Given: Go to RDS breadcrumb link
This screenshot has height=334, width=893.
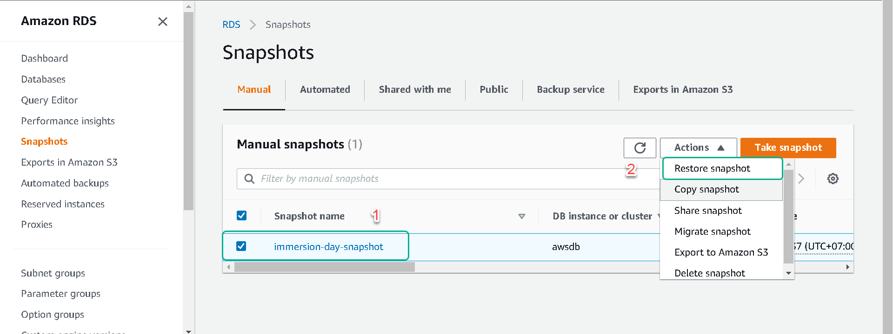Looking at the screenshot, I should [x=231, y=25].
